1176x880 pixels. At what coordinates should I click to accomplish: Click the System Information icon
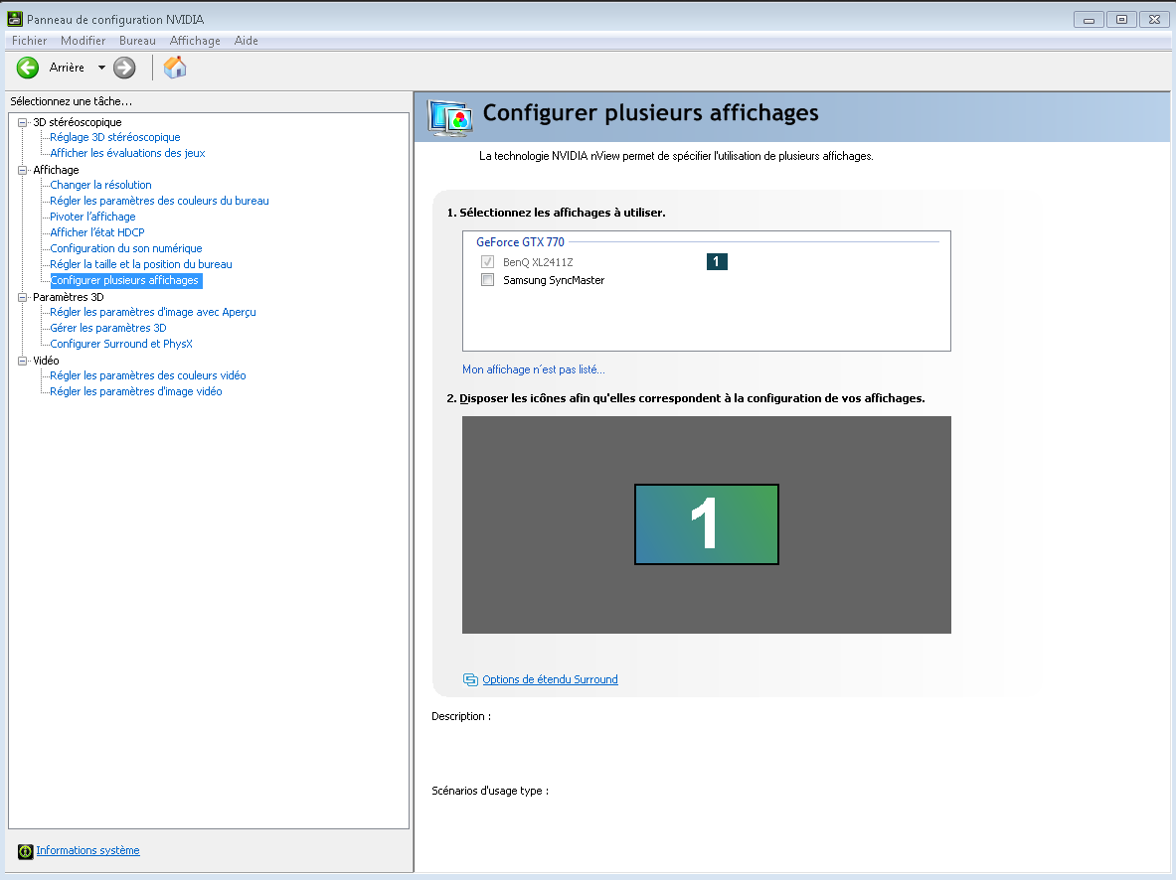tap(26, 851)
